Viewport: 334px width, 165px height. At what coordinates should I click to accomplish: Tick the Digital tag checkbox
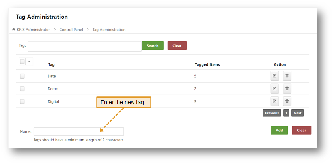click(22, 101)
